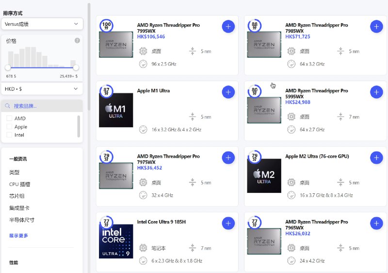Image resolution: width=388 pixels, height=273 pixels.
Task: Select the CPU 插槽 filter item
Action: click(19, 184)
